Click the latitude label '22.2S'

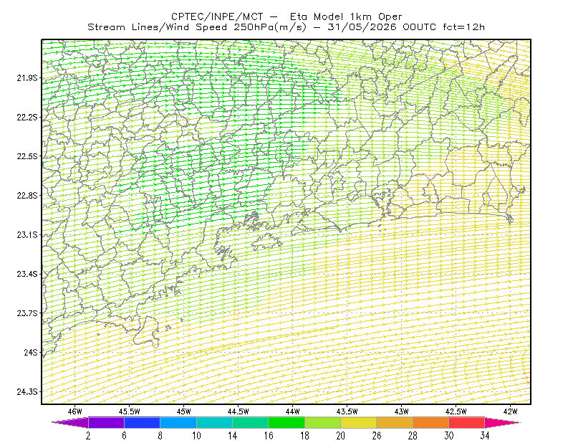click(x=27, y=117)
